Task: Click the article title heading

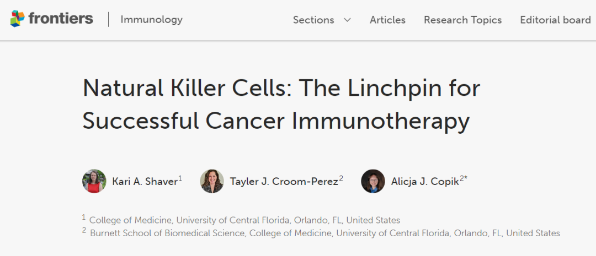Action: click(281, 105)
